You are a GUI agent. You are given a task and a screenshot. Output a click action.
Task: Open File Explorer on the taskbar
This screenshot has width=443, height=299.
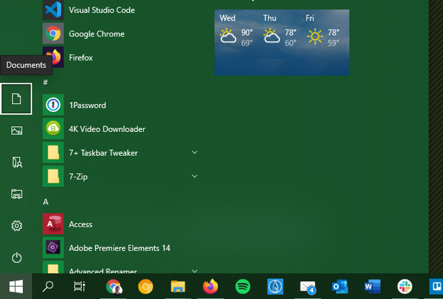(x=178, y=286)
